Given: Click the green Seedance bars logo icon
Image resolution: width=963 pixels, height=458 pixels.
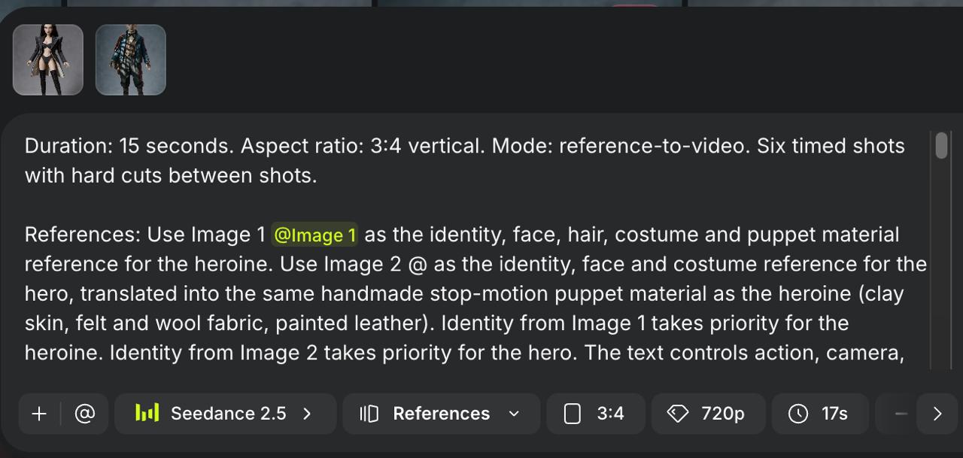Looking at the screenshot, I should coord(147,413).
